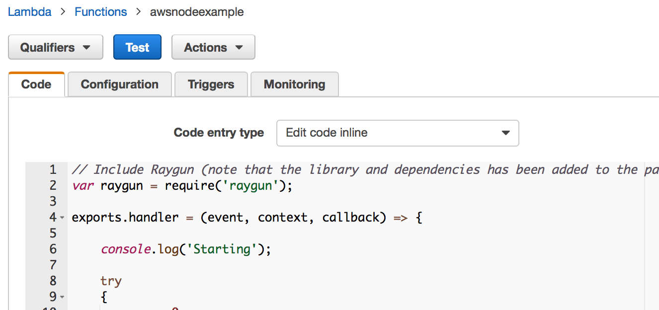
Task: Open the Lambda breadcrumb link
Action: [x=29, y=12]
